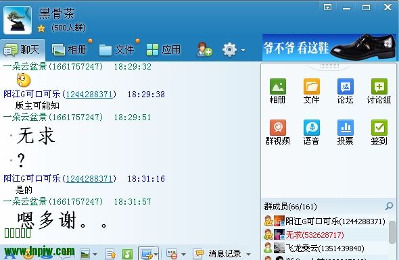Switch to the 相册 tab
The height and width of the screenshot is (260, 399).
pyautogui.click(x=69, y=49)
